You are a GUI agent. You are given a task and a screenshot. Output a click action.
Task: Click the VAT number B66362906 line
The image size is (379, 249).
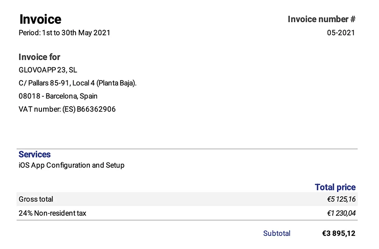[x=67, y=109]
